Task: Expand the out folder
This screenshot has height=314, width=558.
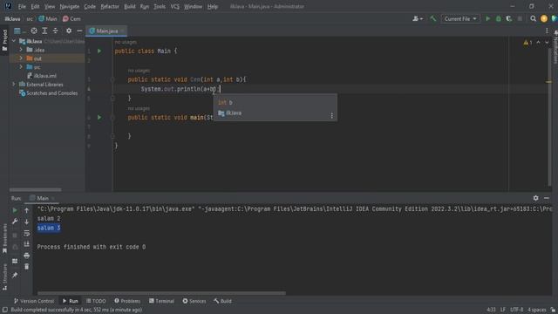Action: (x=21, y=58)
